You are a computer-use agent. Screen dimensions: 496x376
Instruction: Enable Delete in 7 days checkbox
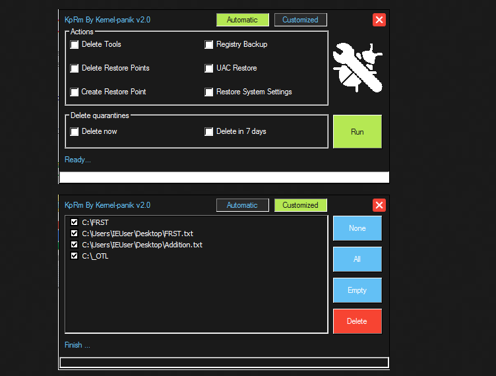pyautogui.click(x=209, y=132)
